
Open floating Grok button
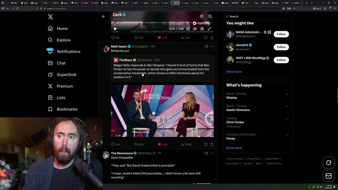point(328,163)
